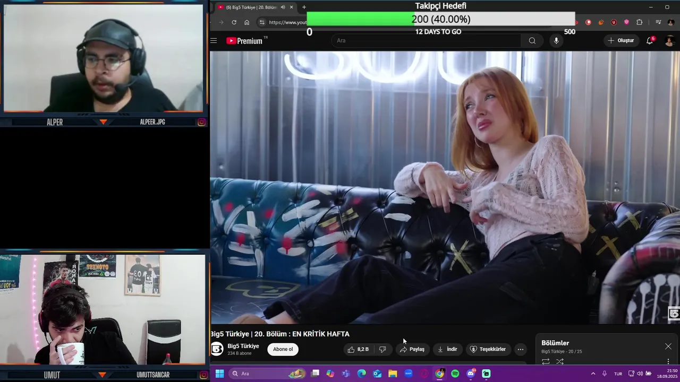Open Discord from the taskbar
Image resolution: width=680 pixels, height=382 pixels.
(471, 374)
